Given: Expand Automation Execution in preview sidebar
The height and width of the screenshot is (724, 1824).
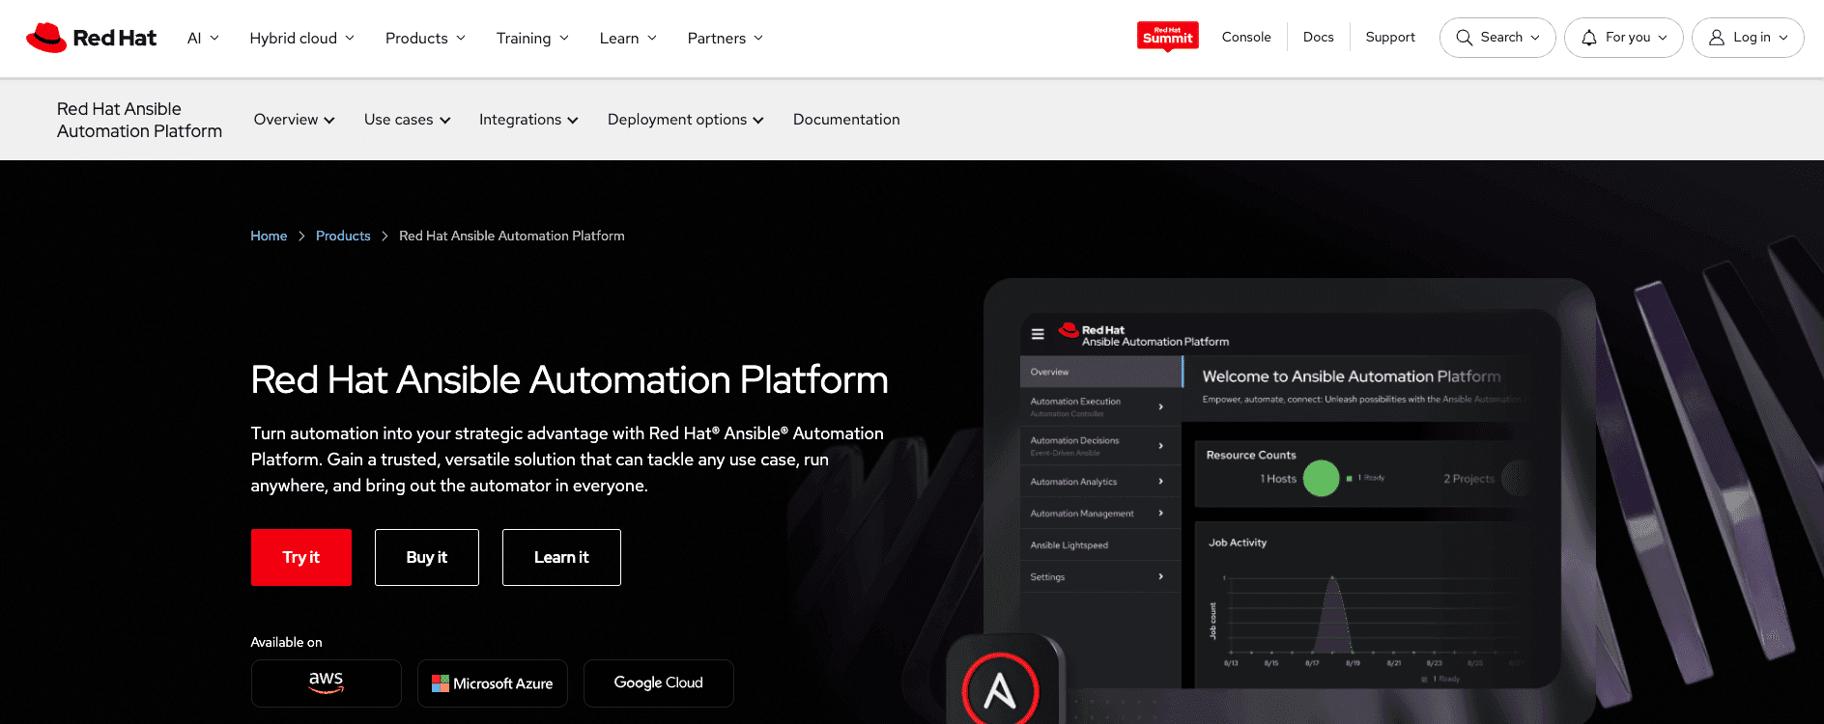Looking at the screenshot, I should click(1100, 406).
